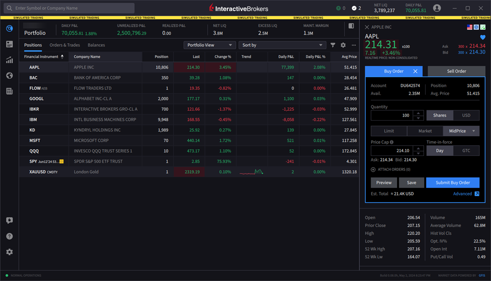Open the Advanced order ticket arrow icon

click(477, 194)
